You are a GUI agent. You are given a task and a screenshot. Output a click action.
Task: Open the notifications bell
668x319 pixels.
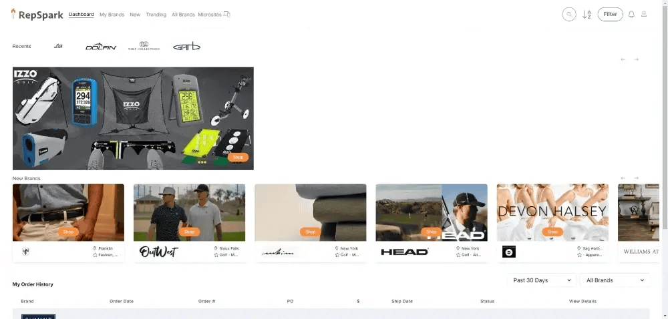(x=631, y=15)
